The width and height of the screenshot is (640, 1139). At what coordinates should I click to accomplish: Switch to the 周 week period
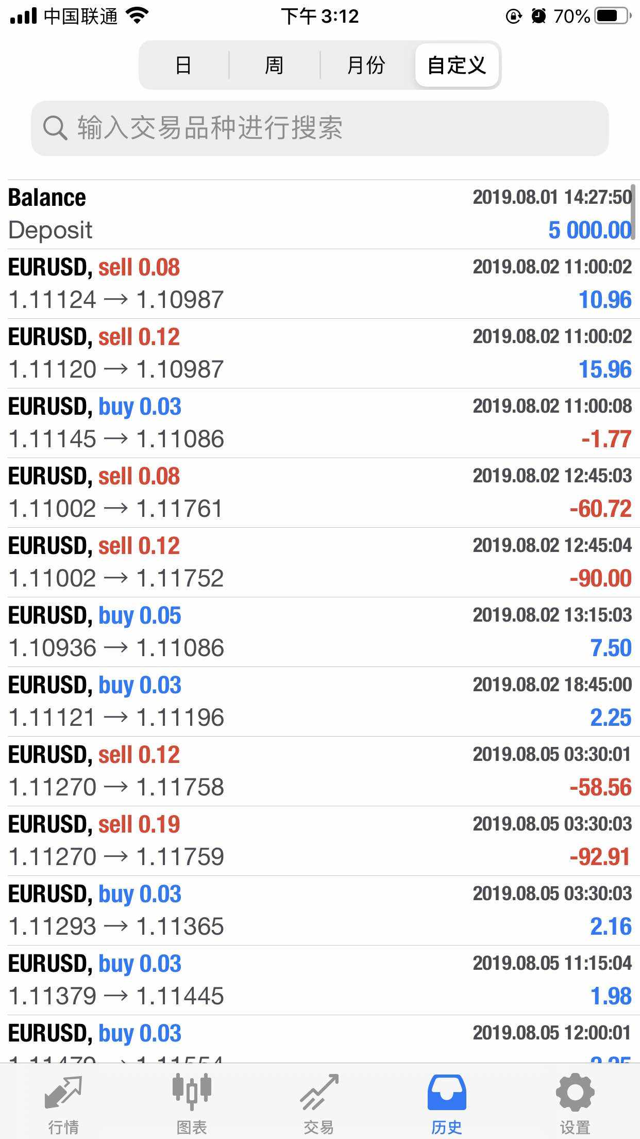coord(274,66)
